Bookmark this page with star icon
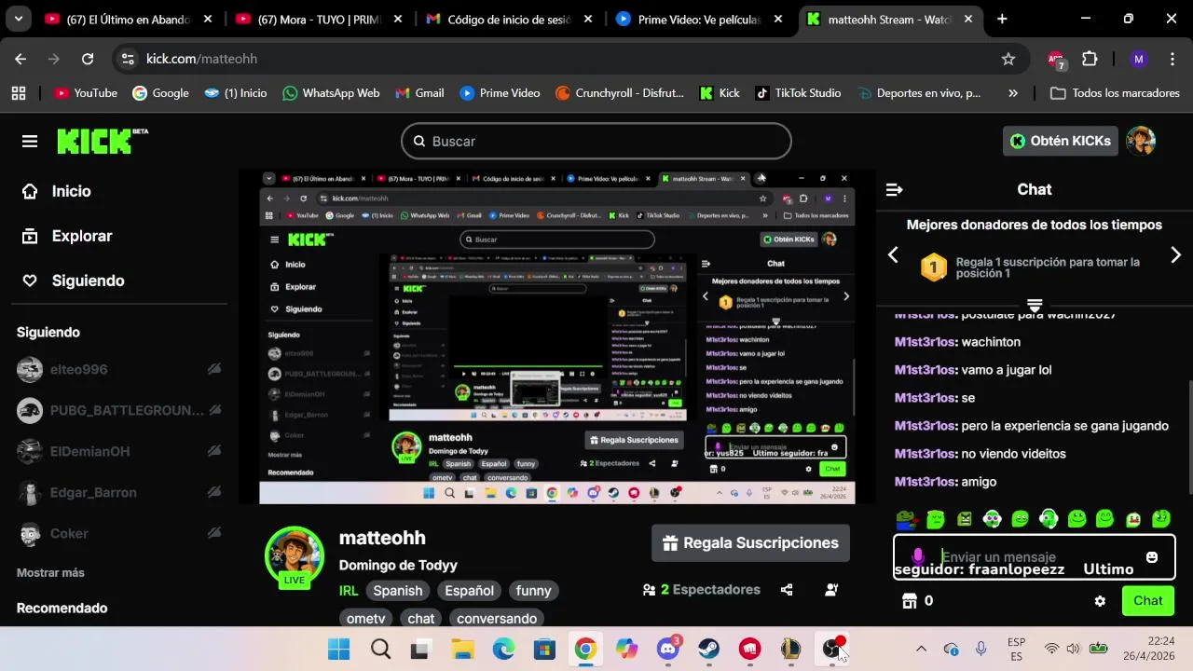This screenshot has height=671, width=1193. [x=1008, y=59]
